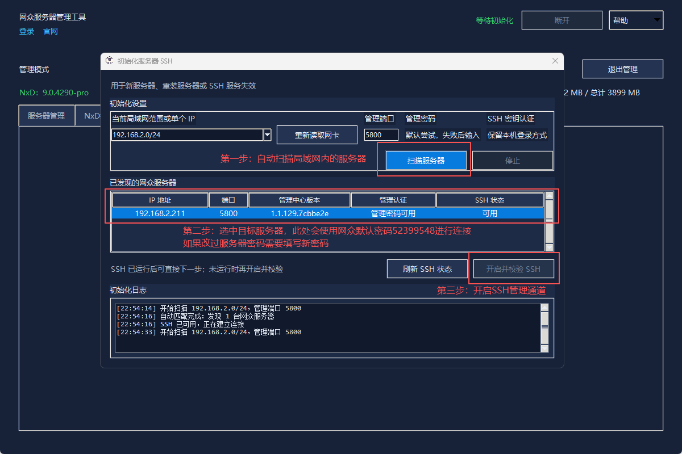Click the 总计 3899 MB memory text

[615, 93]
